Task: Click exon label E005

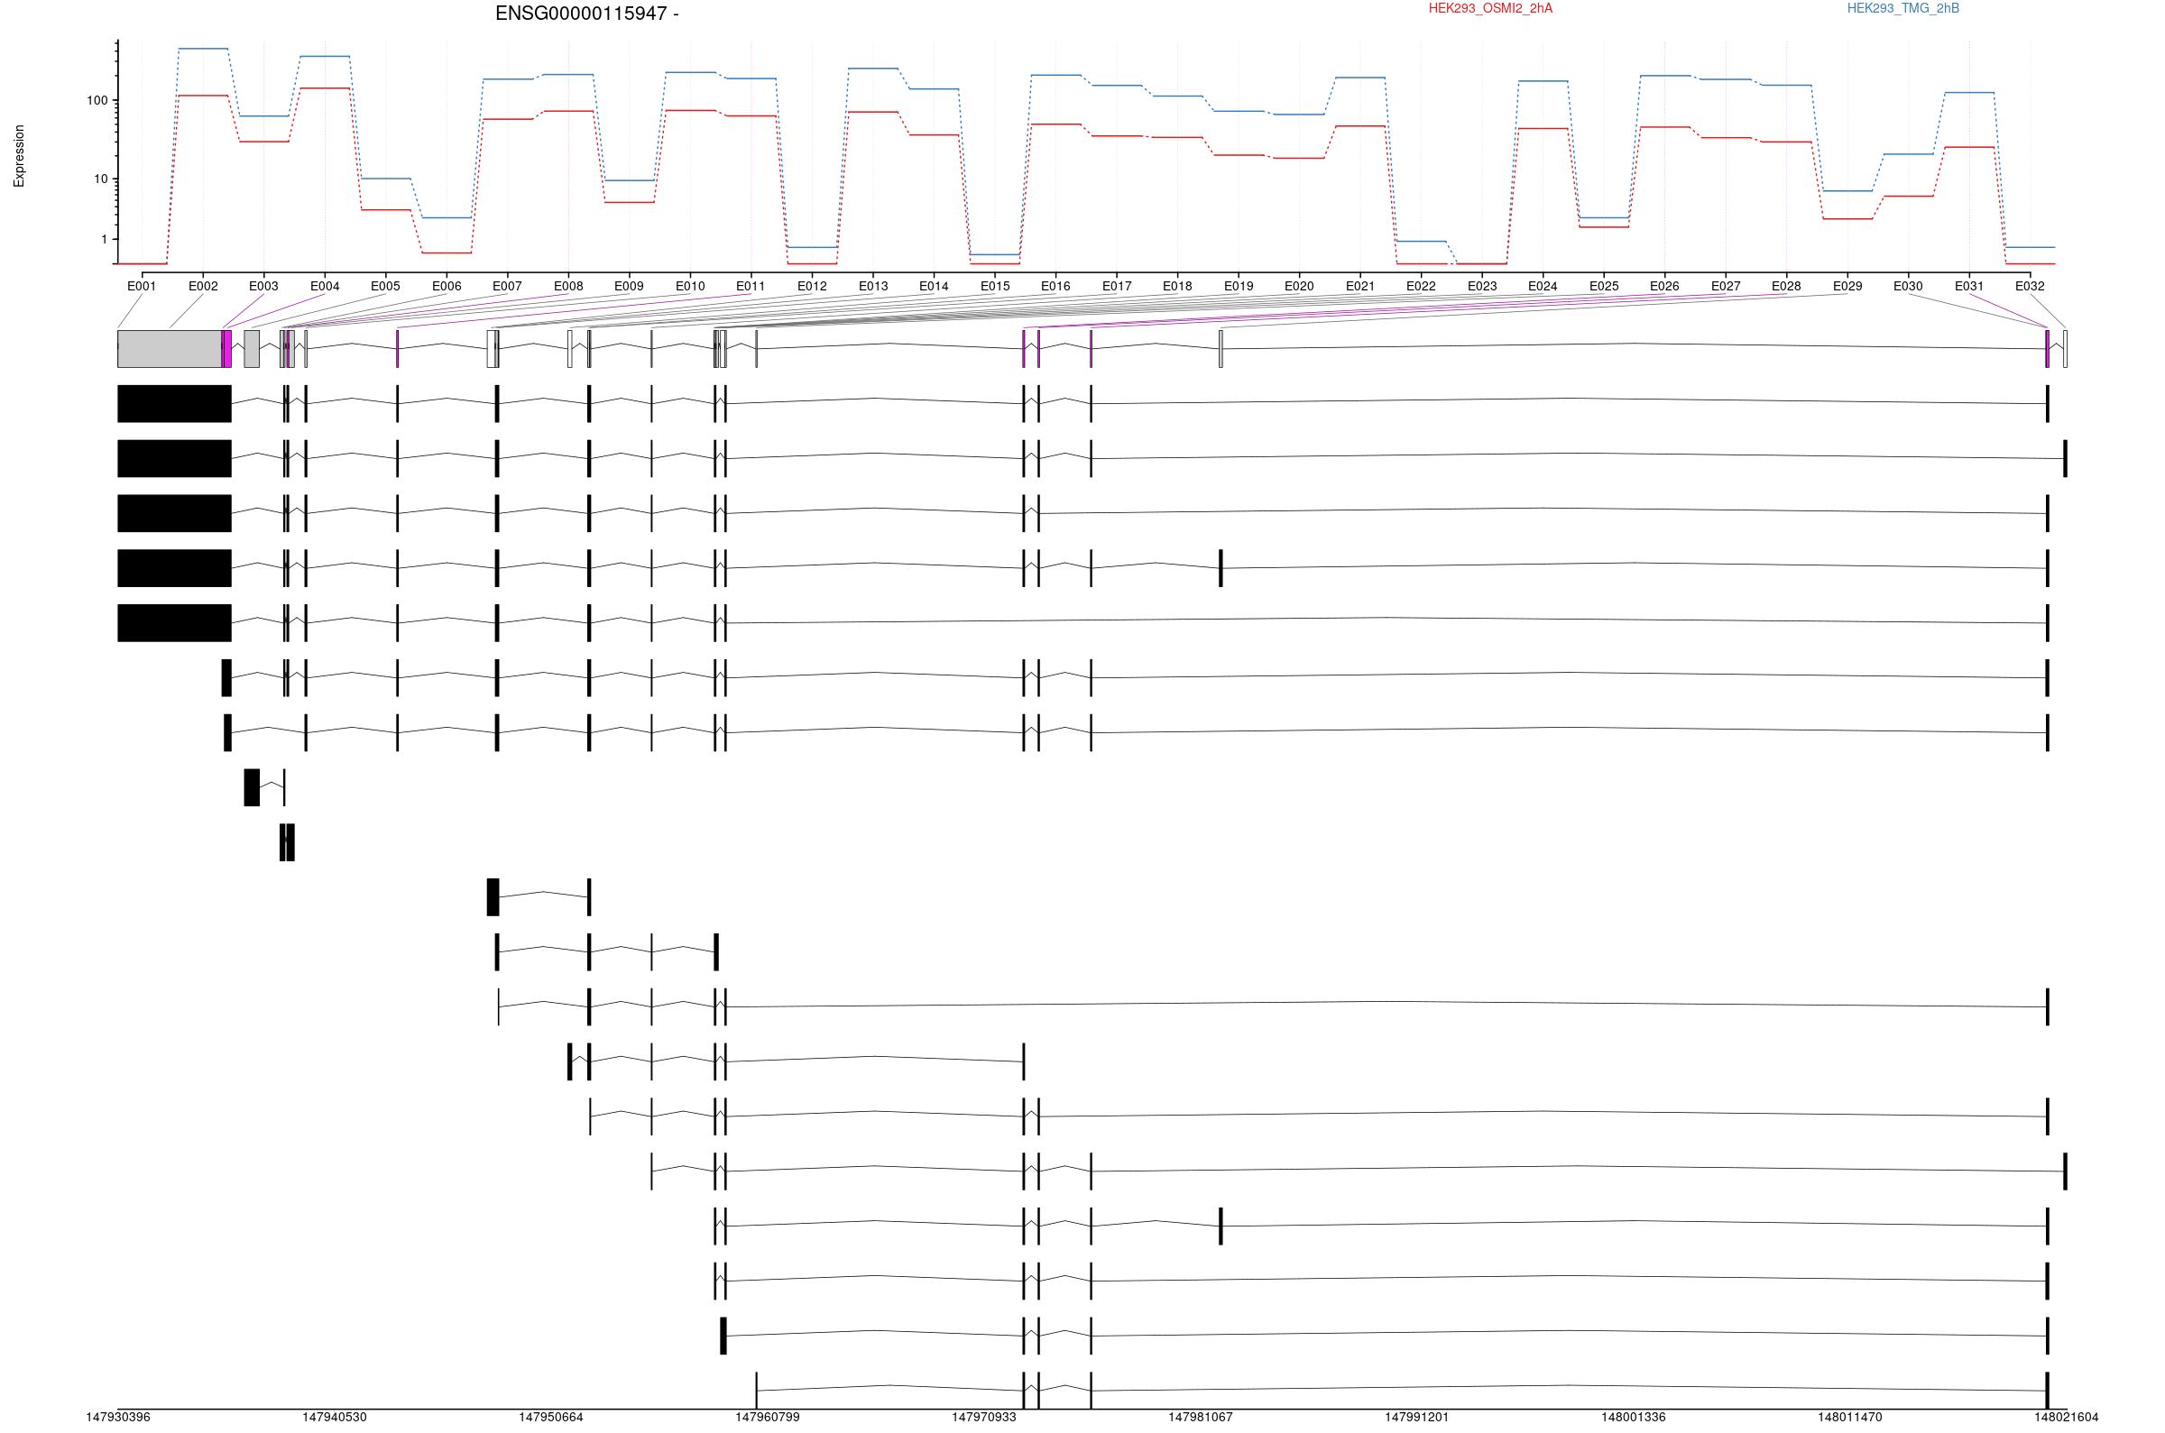Action: pyautogui.click(x=386, y=286)
